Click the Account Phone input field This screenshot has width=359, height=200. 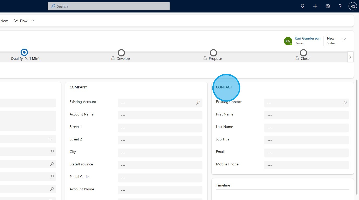(x=160, y=190)
